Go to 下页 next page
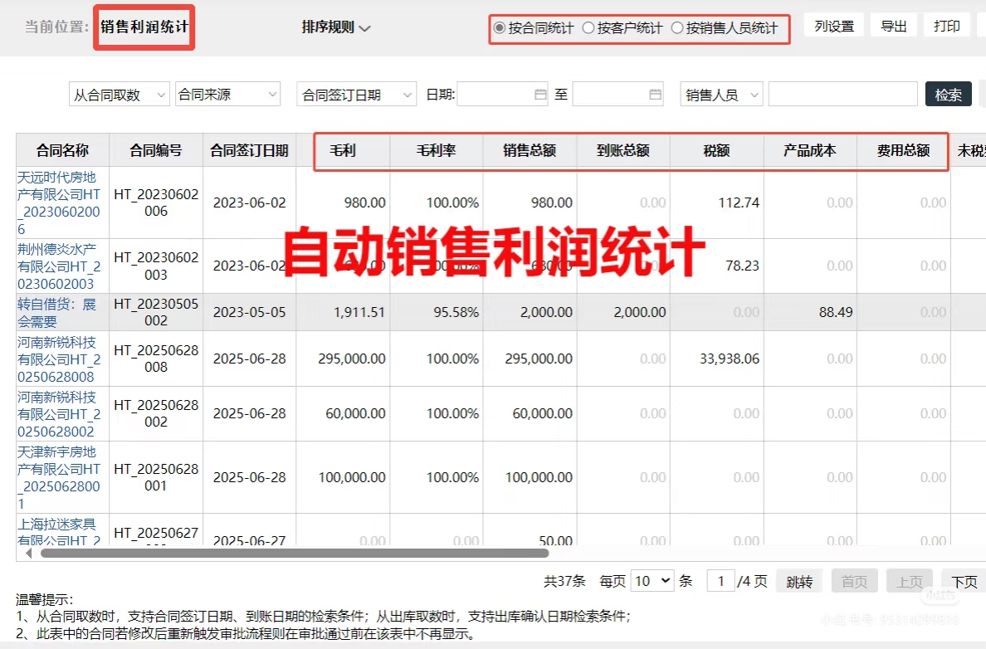Screen dimensions: 986x649 point(964,582)
